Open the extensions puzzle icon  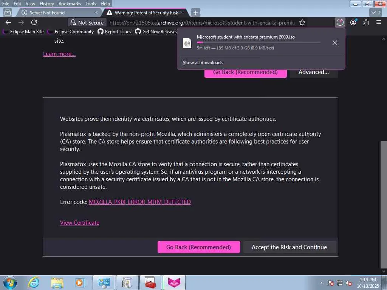coord(366,22)
